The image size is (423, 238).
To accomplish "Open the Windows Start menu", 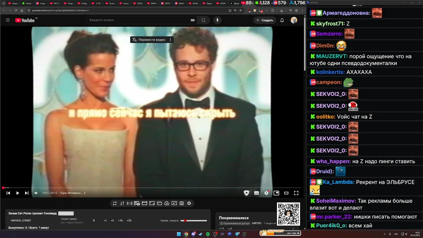I will point(179,234).
